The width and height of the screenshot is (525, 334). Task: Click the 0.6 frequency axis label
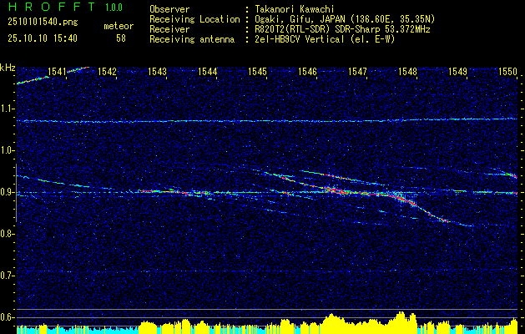[7, 317]
